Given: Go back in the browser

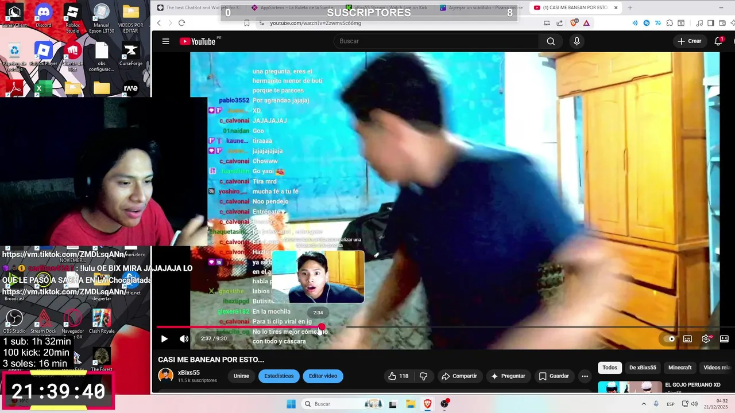Looking at the screenshot, I should point(159,23).
